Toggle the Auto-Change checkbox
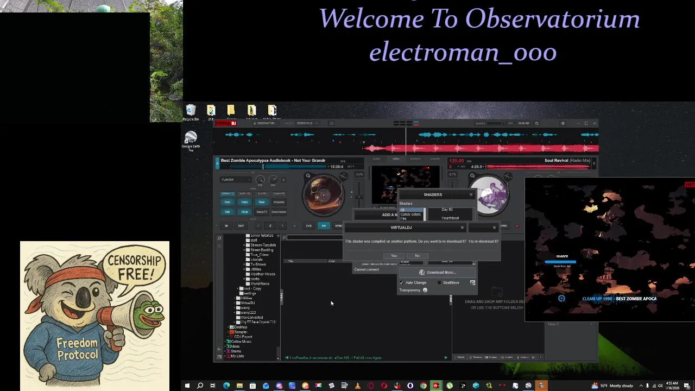Screen dimensions: 695x391 402,283
